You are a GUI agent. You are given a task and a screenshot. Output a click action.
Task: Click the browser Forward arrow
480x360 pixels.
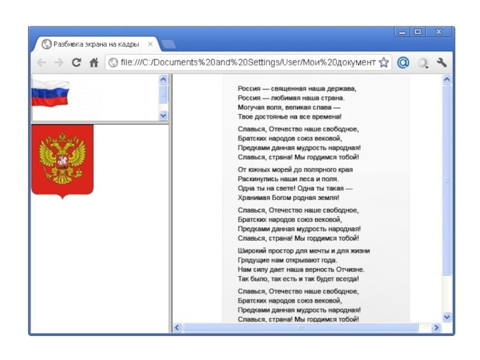coord(58,62)
